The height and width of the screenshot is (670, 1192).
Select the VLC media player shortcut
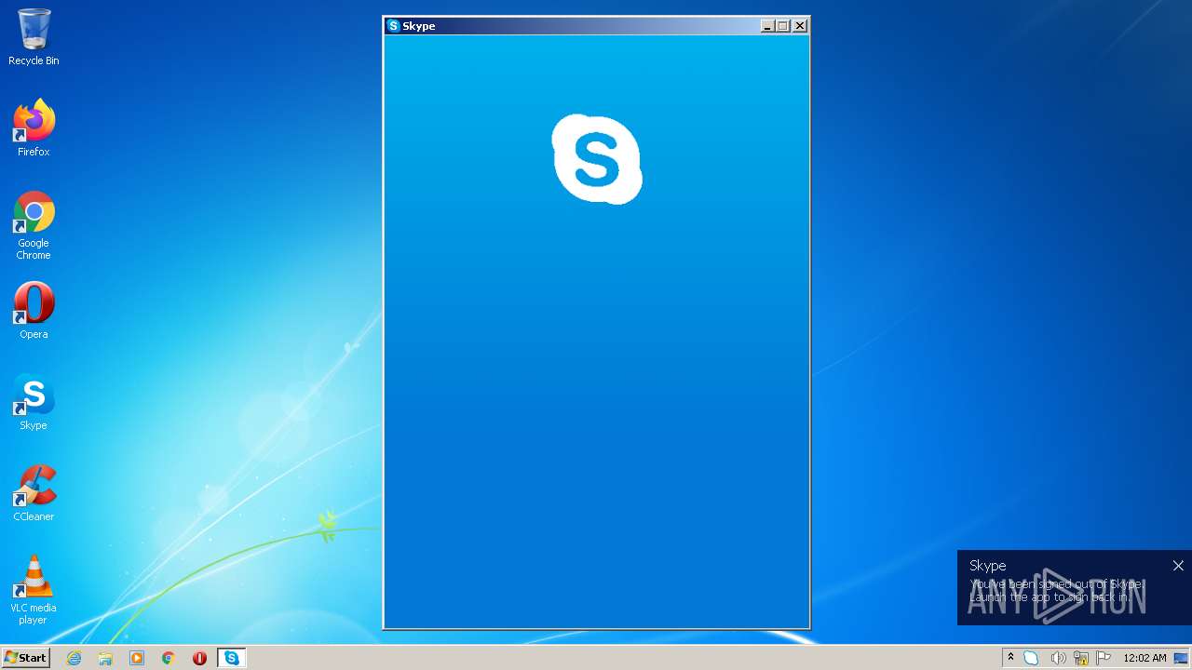pos(34,590)
